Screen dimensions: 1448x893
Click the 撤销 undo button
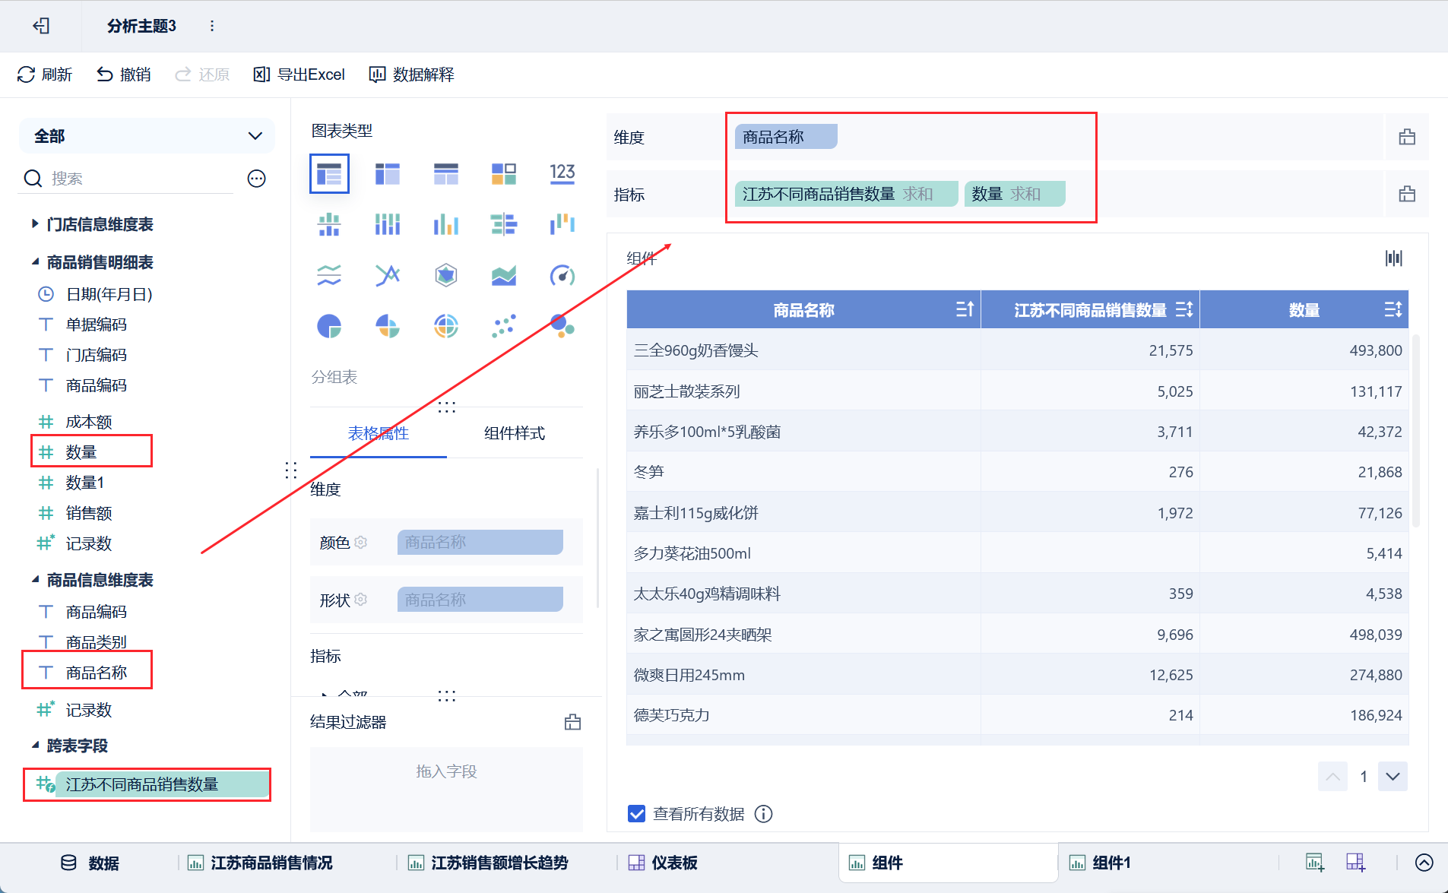[123, 74]
